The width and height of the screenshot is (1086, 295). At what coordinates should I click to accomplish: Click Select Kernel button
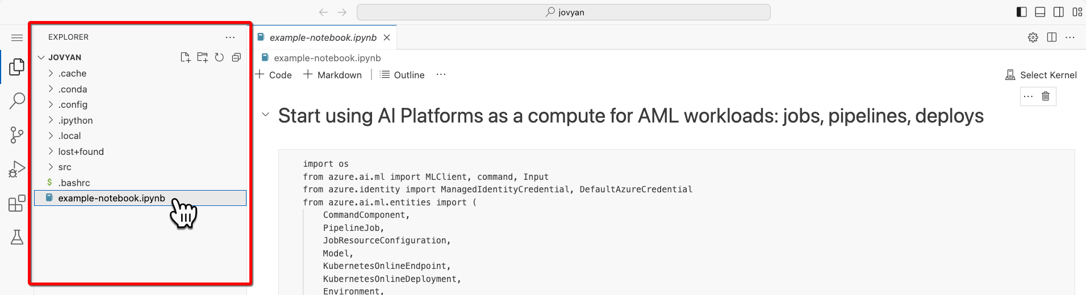[1041, 75]
